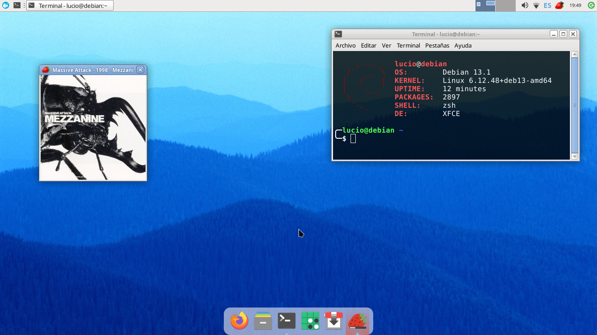Open the volume control in the system tray
Viewport: 597px width, 335px height.
coord(525,6)
